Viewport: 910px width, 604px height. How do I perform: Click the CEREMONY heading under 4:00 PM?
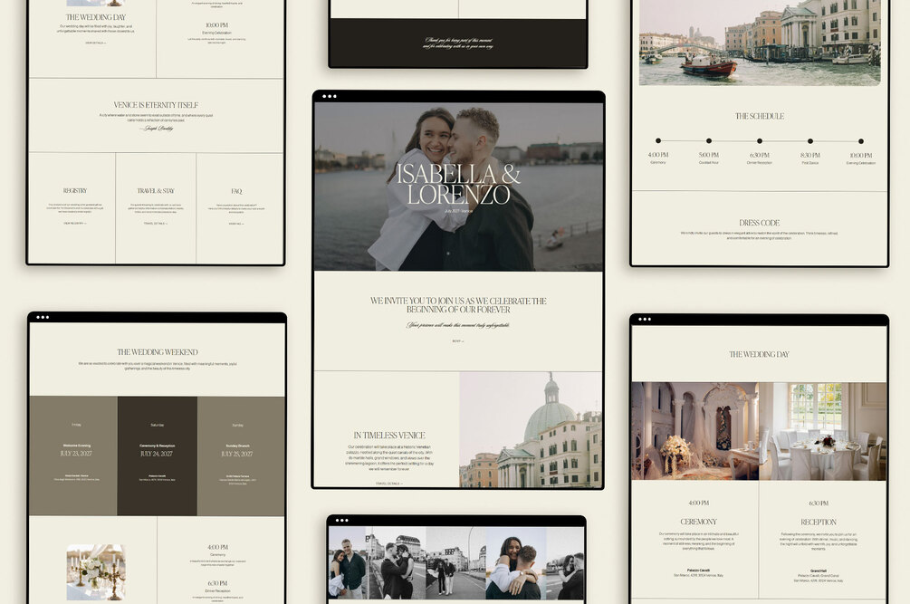(698, 522)
